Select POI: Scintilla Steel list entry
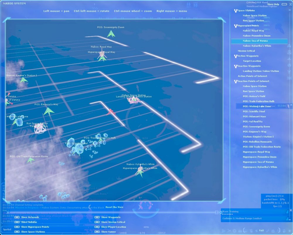The height and width of the screenshot is (235, 293). click(x=254, y=112)
